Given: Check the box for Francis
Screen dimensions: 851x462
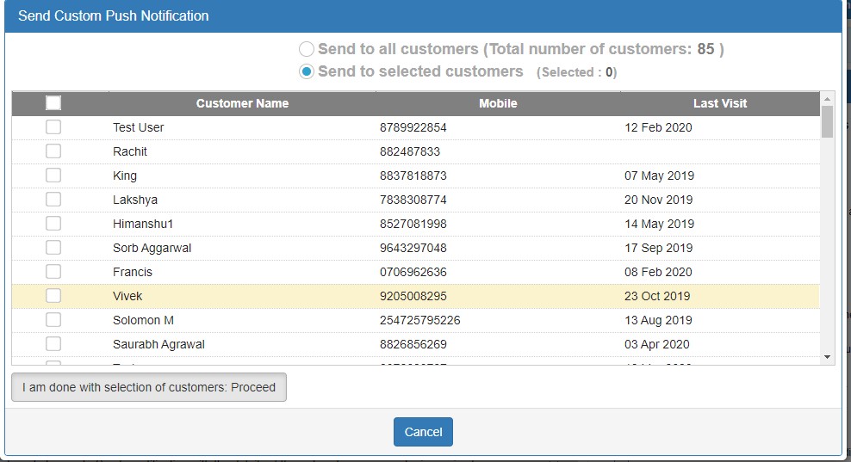Looking at the screenshot, I should click(x=53, y=272).
